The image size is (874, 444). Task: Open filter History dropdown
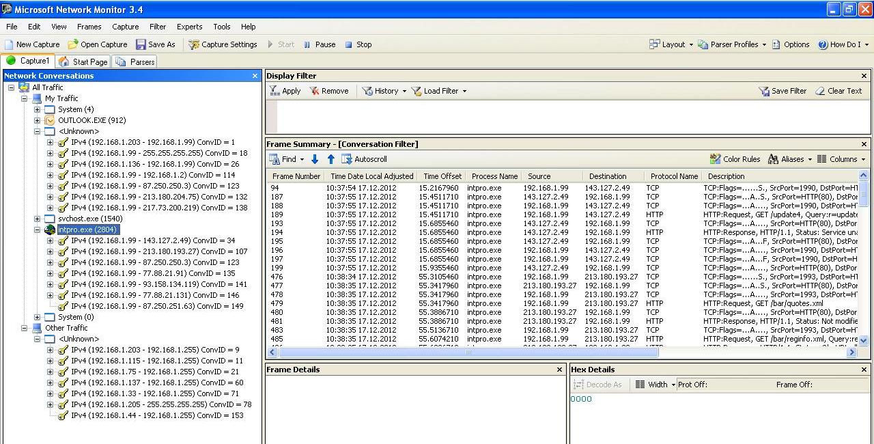[x=384, y=91]
